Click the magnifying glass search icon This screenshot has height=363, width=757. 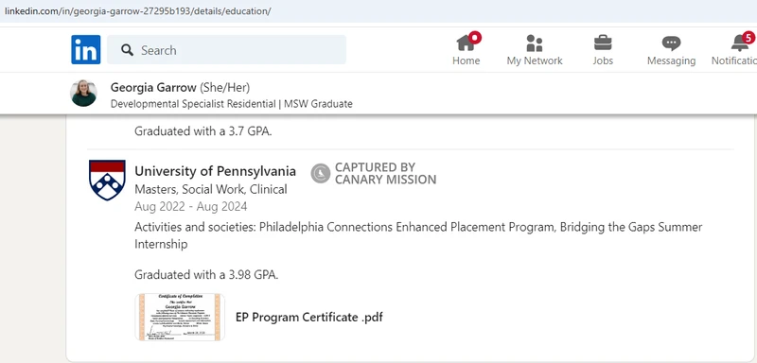(x=127, y=50)
